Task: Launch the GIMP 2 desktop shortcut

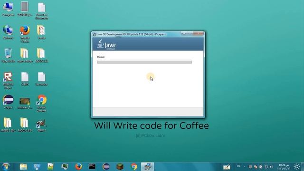Action: [41, 125]
